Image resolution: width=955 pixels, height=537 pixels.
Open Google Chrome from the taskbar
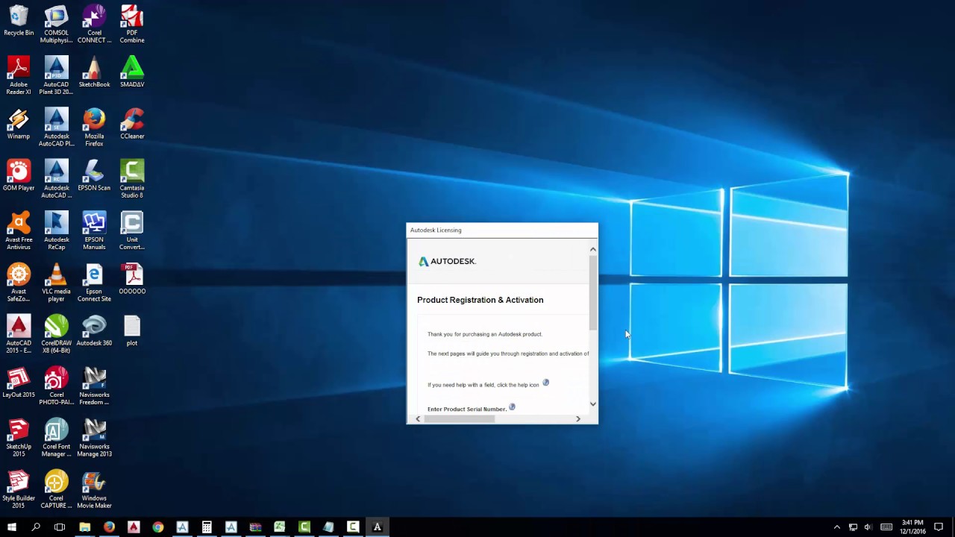tap(158, 527)
